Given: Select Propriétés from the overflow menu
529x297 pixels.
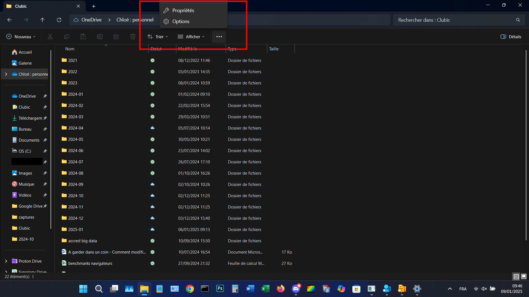Looking at the screenshot, I should click(x=183, y=10).
